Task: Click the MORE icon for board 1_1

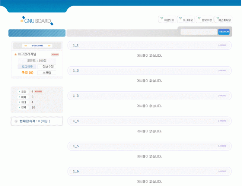Action: click(222, 45)
